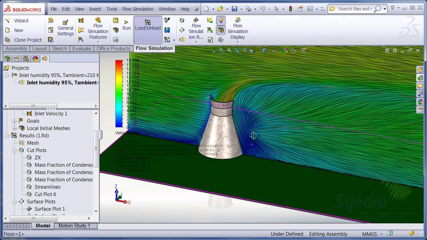This screenshot has height=240, width=427.
Task: Click the save results floppy icon in ribbon
Action: 167,30
